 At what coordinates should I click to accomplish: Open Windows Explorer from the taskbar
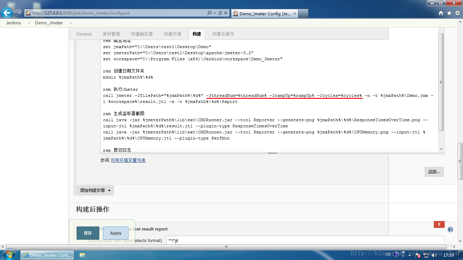(82, 255)
